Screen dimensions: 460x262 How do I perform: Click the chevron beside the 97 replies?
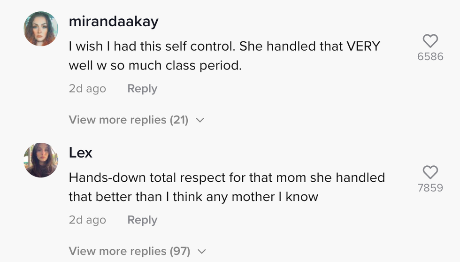[x=202, y=252]
